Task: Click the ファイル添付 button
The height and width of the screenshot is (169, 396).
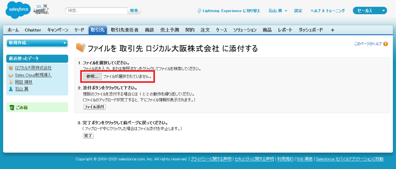Action: (x=94, y=107)
